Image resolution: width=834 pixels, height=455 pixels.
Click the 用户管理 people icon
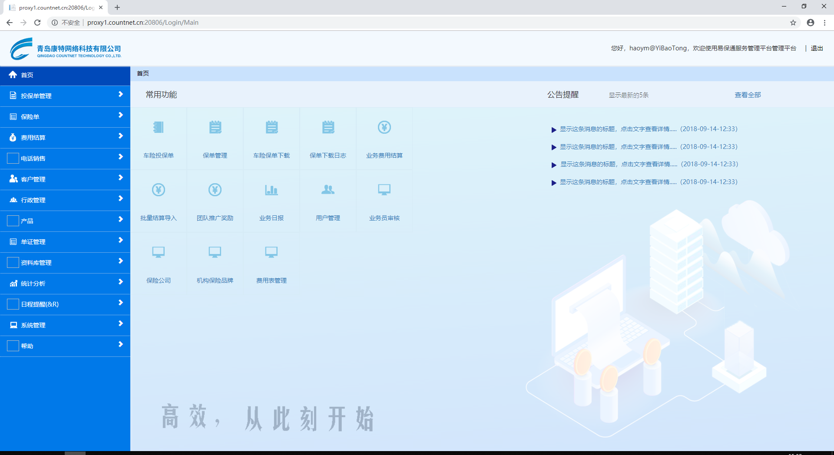[x=328, y=190]
